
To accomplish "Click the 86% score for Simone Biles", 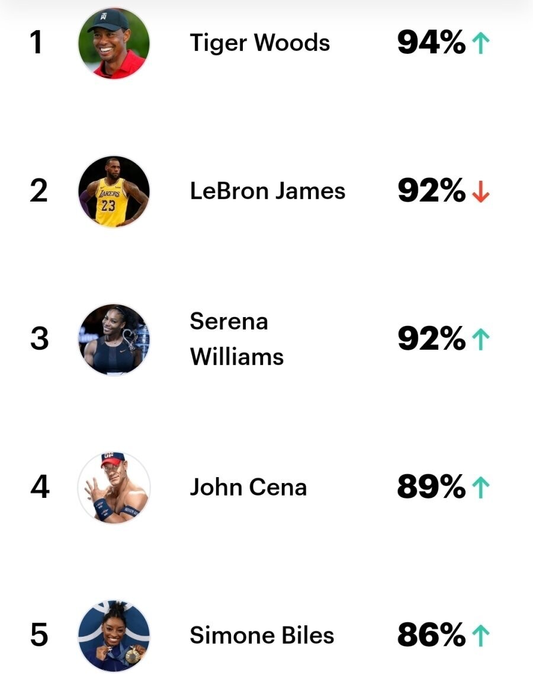I will pos(431,636).
